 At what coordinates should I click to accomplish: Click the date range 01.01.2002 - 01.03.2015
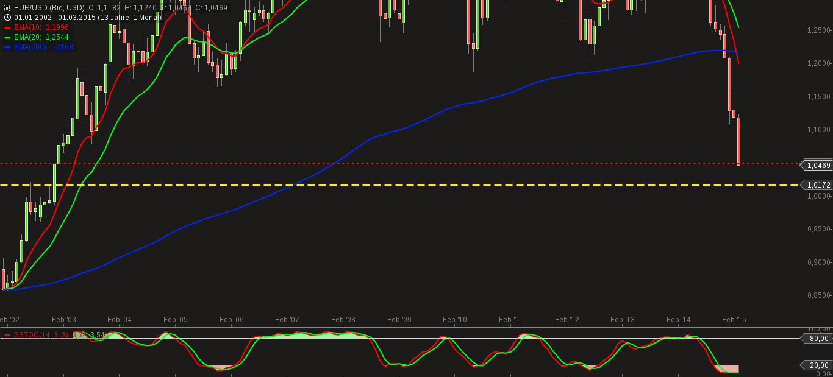click(54, 18)
